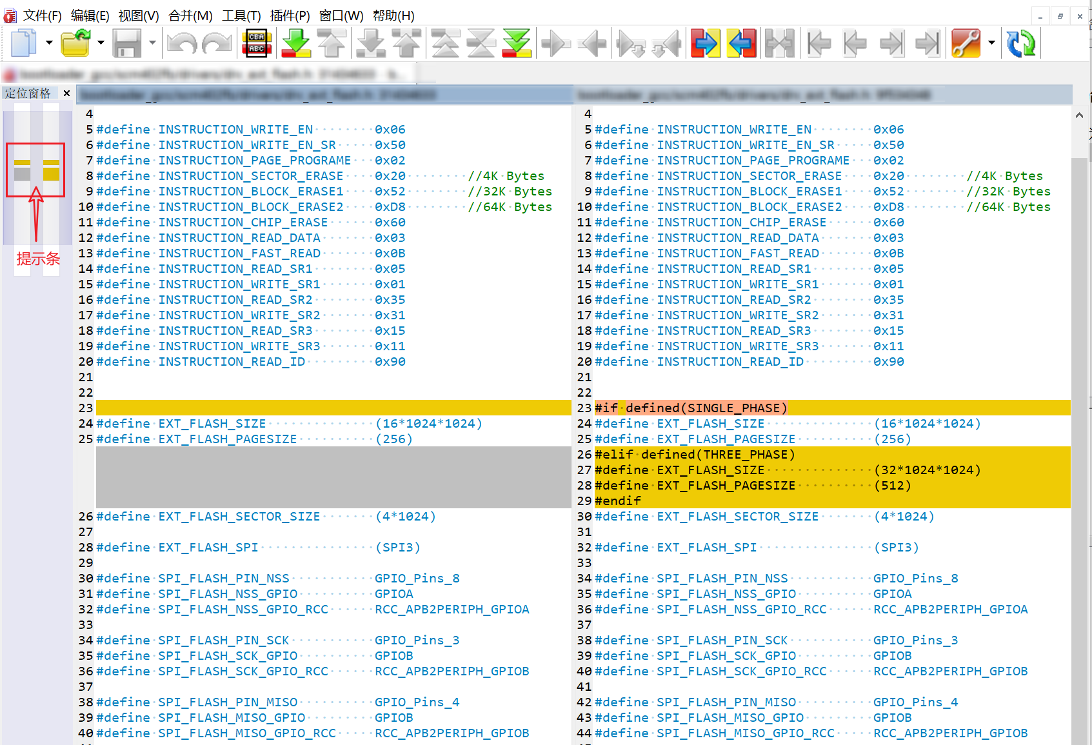Click the Open folder toolbar icon
Screen dimensions: 1092x745
[x=76, y=43]
